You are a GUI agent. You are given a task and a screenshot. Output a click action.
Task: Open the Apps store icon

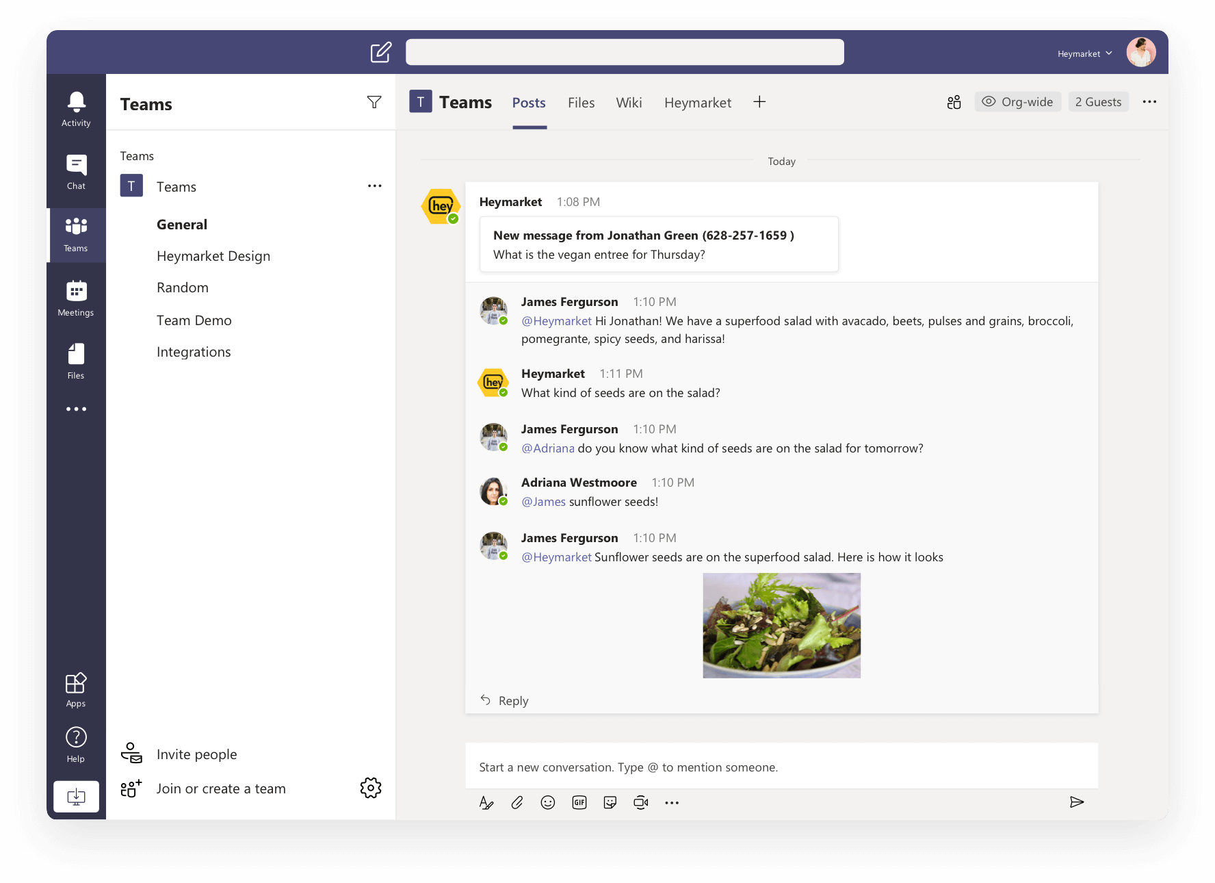pos(76,689)
